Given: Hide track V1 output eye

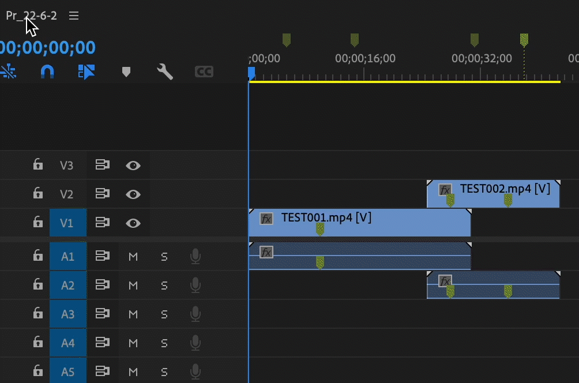Looking at the screenshot, I should 133,223.
